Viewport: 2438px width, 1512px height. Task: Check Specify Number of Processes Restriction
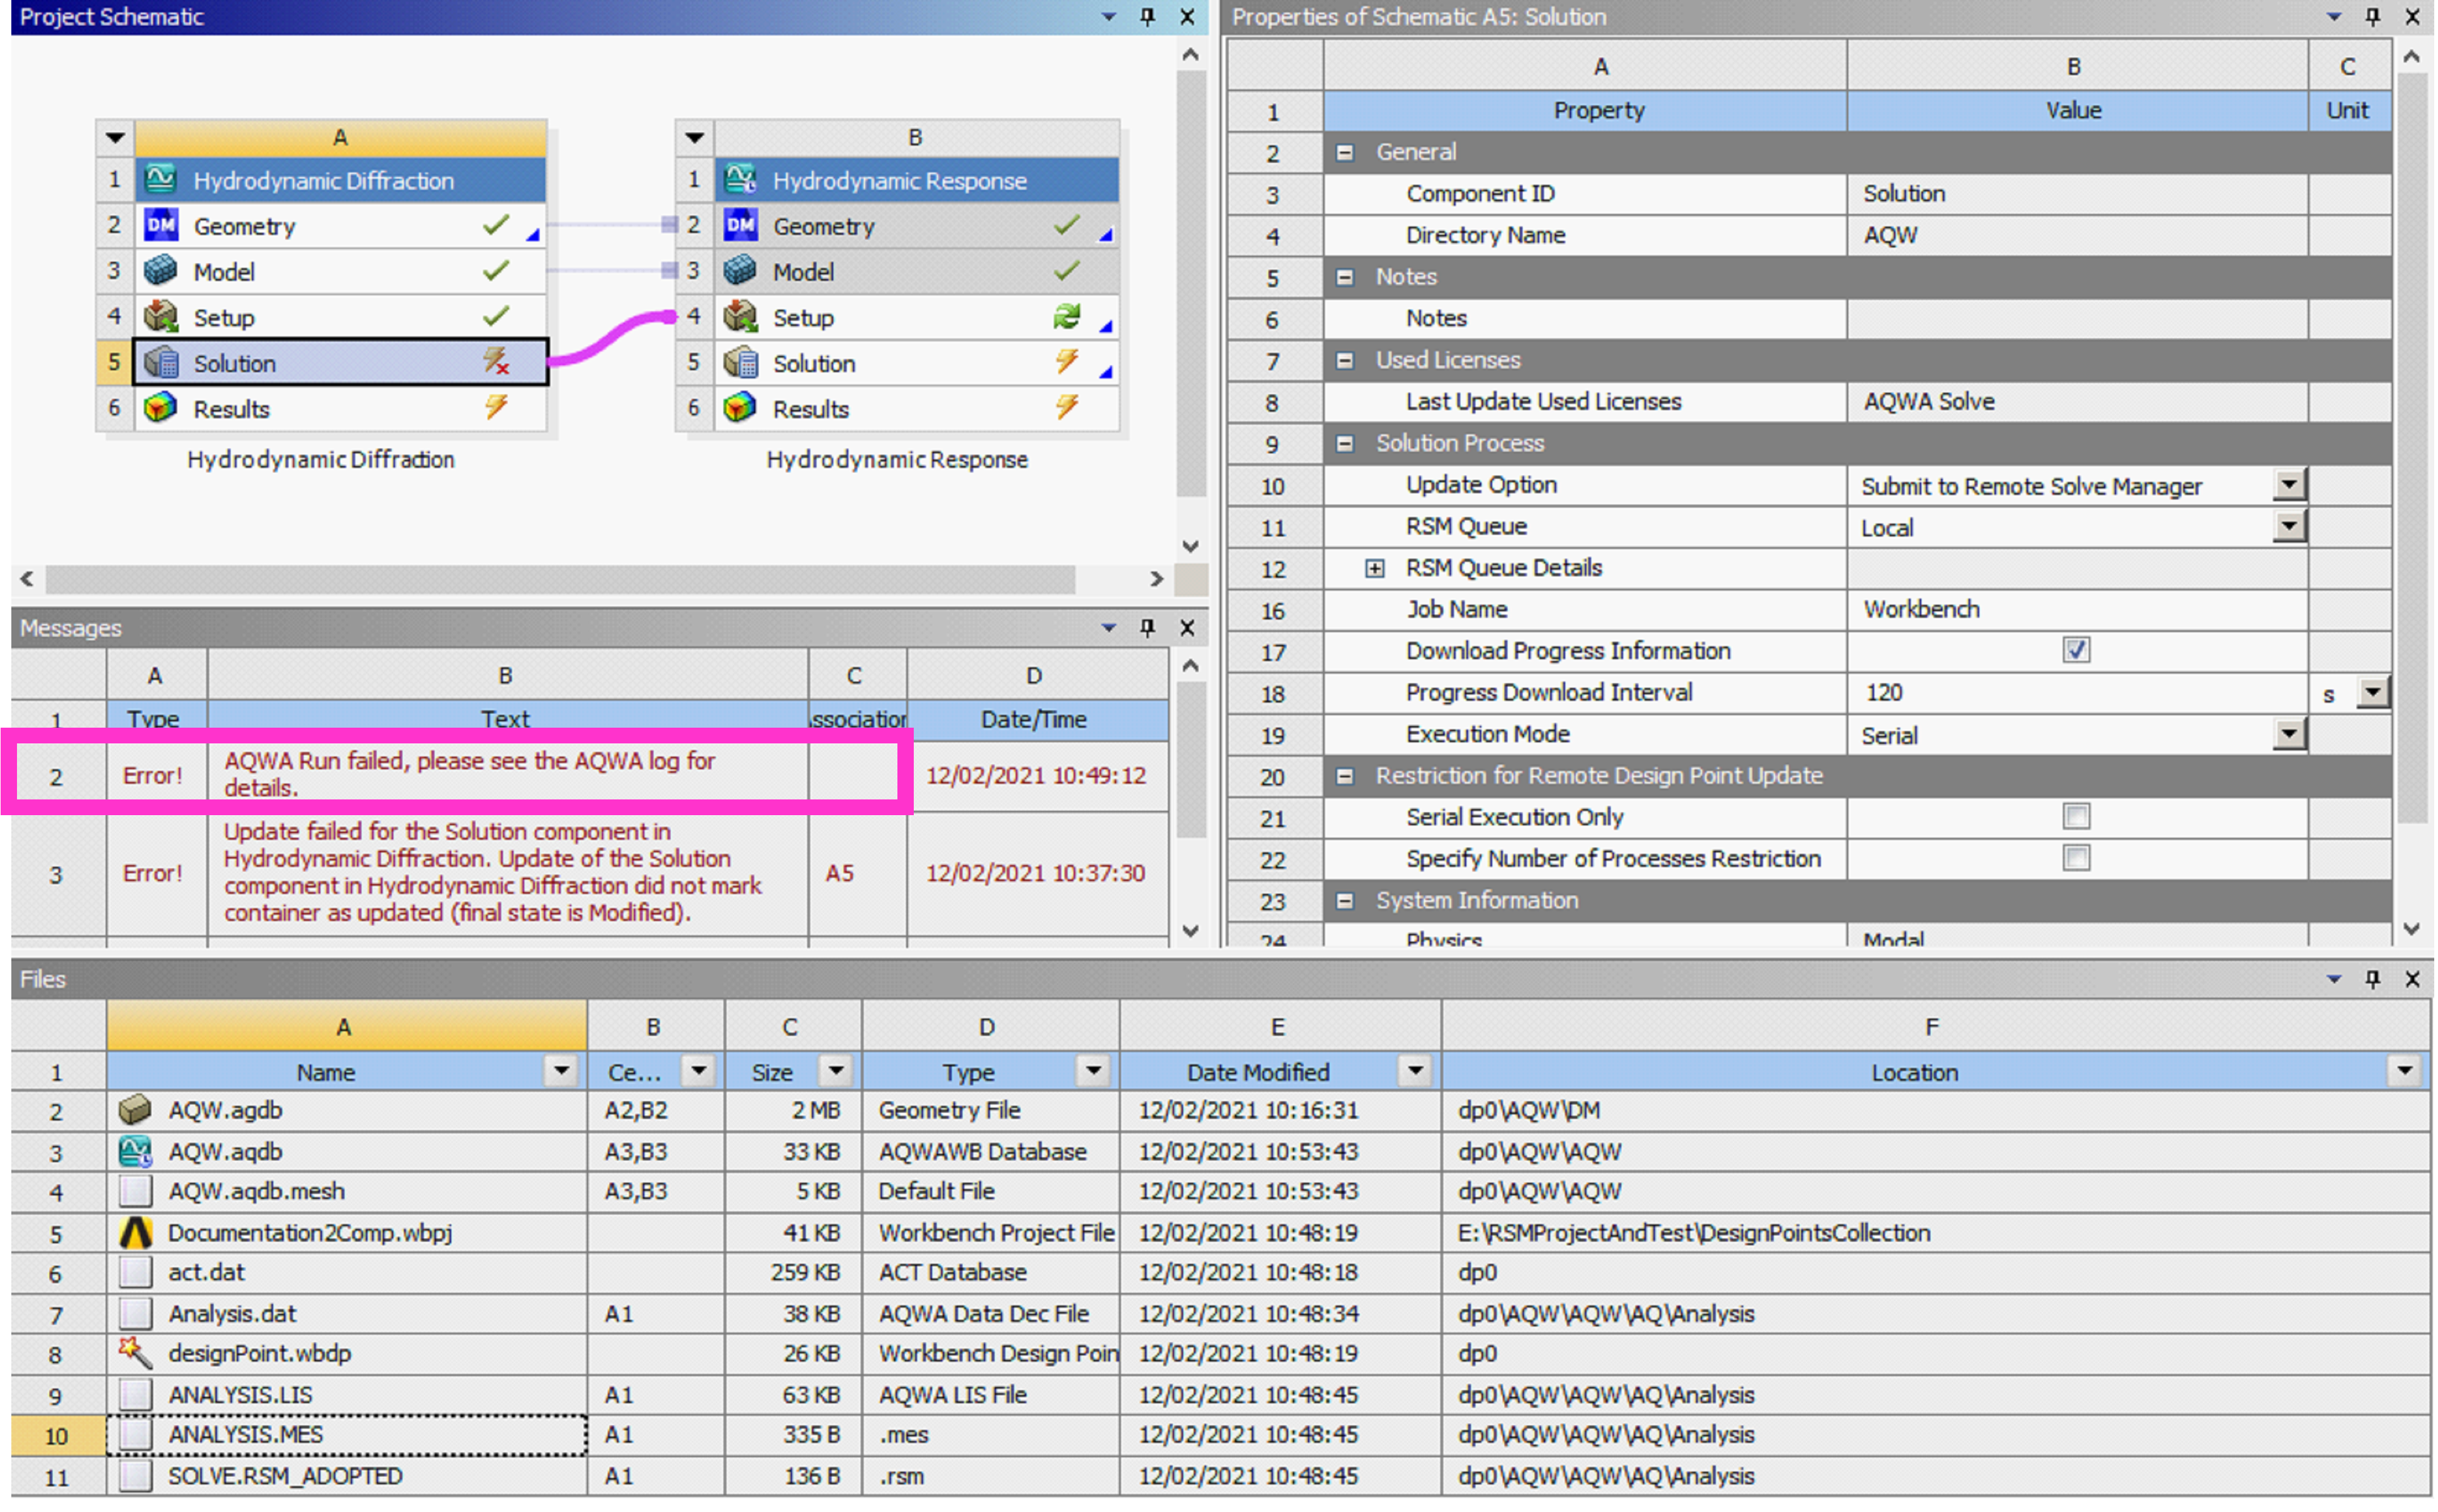2076,858
